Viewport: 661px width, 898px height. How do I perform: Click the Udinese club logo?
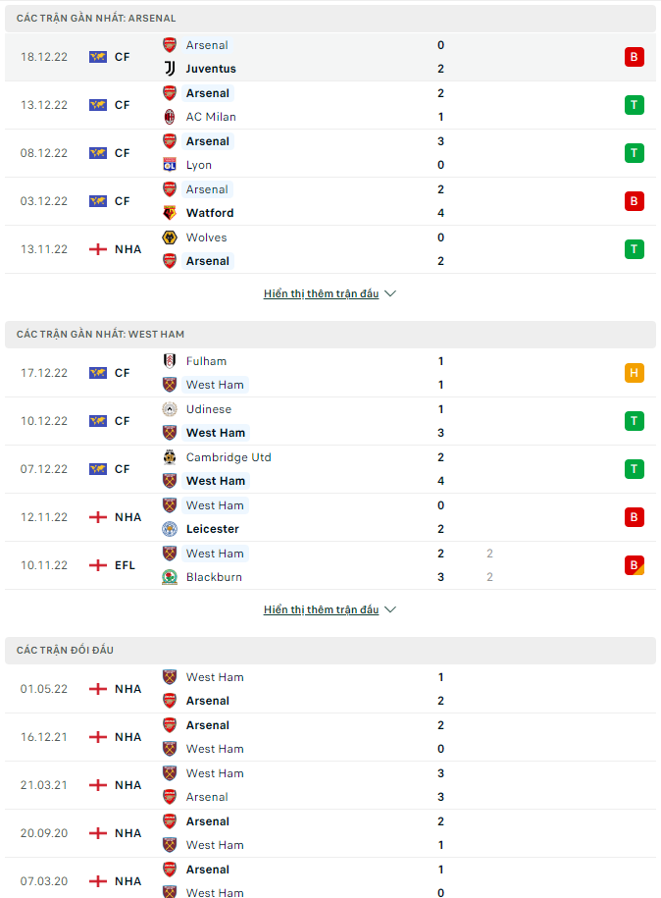(170, 409)
